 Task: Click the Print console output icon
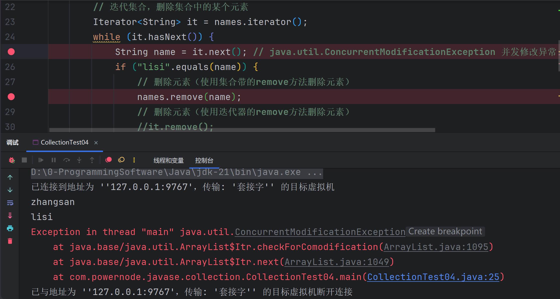10,228
